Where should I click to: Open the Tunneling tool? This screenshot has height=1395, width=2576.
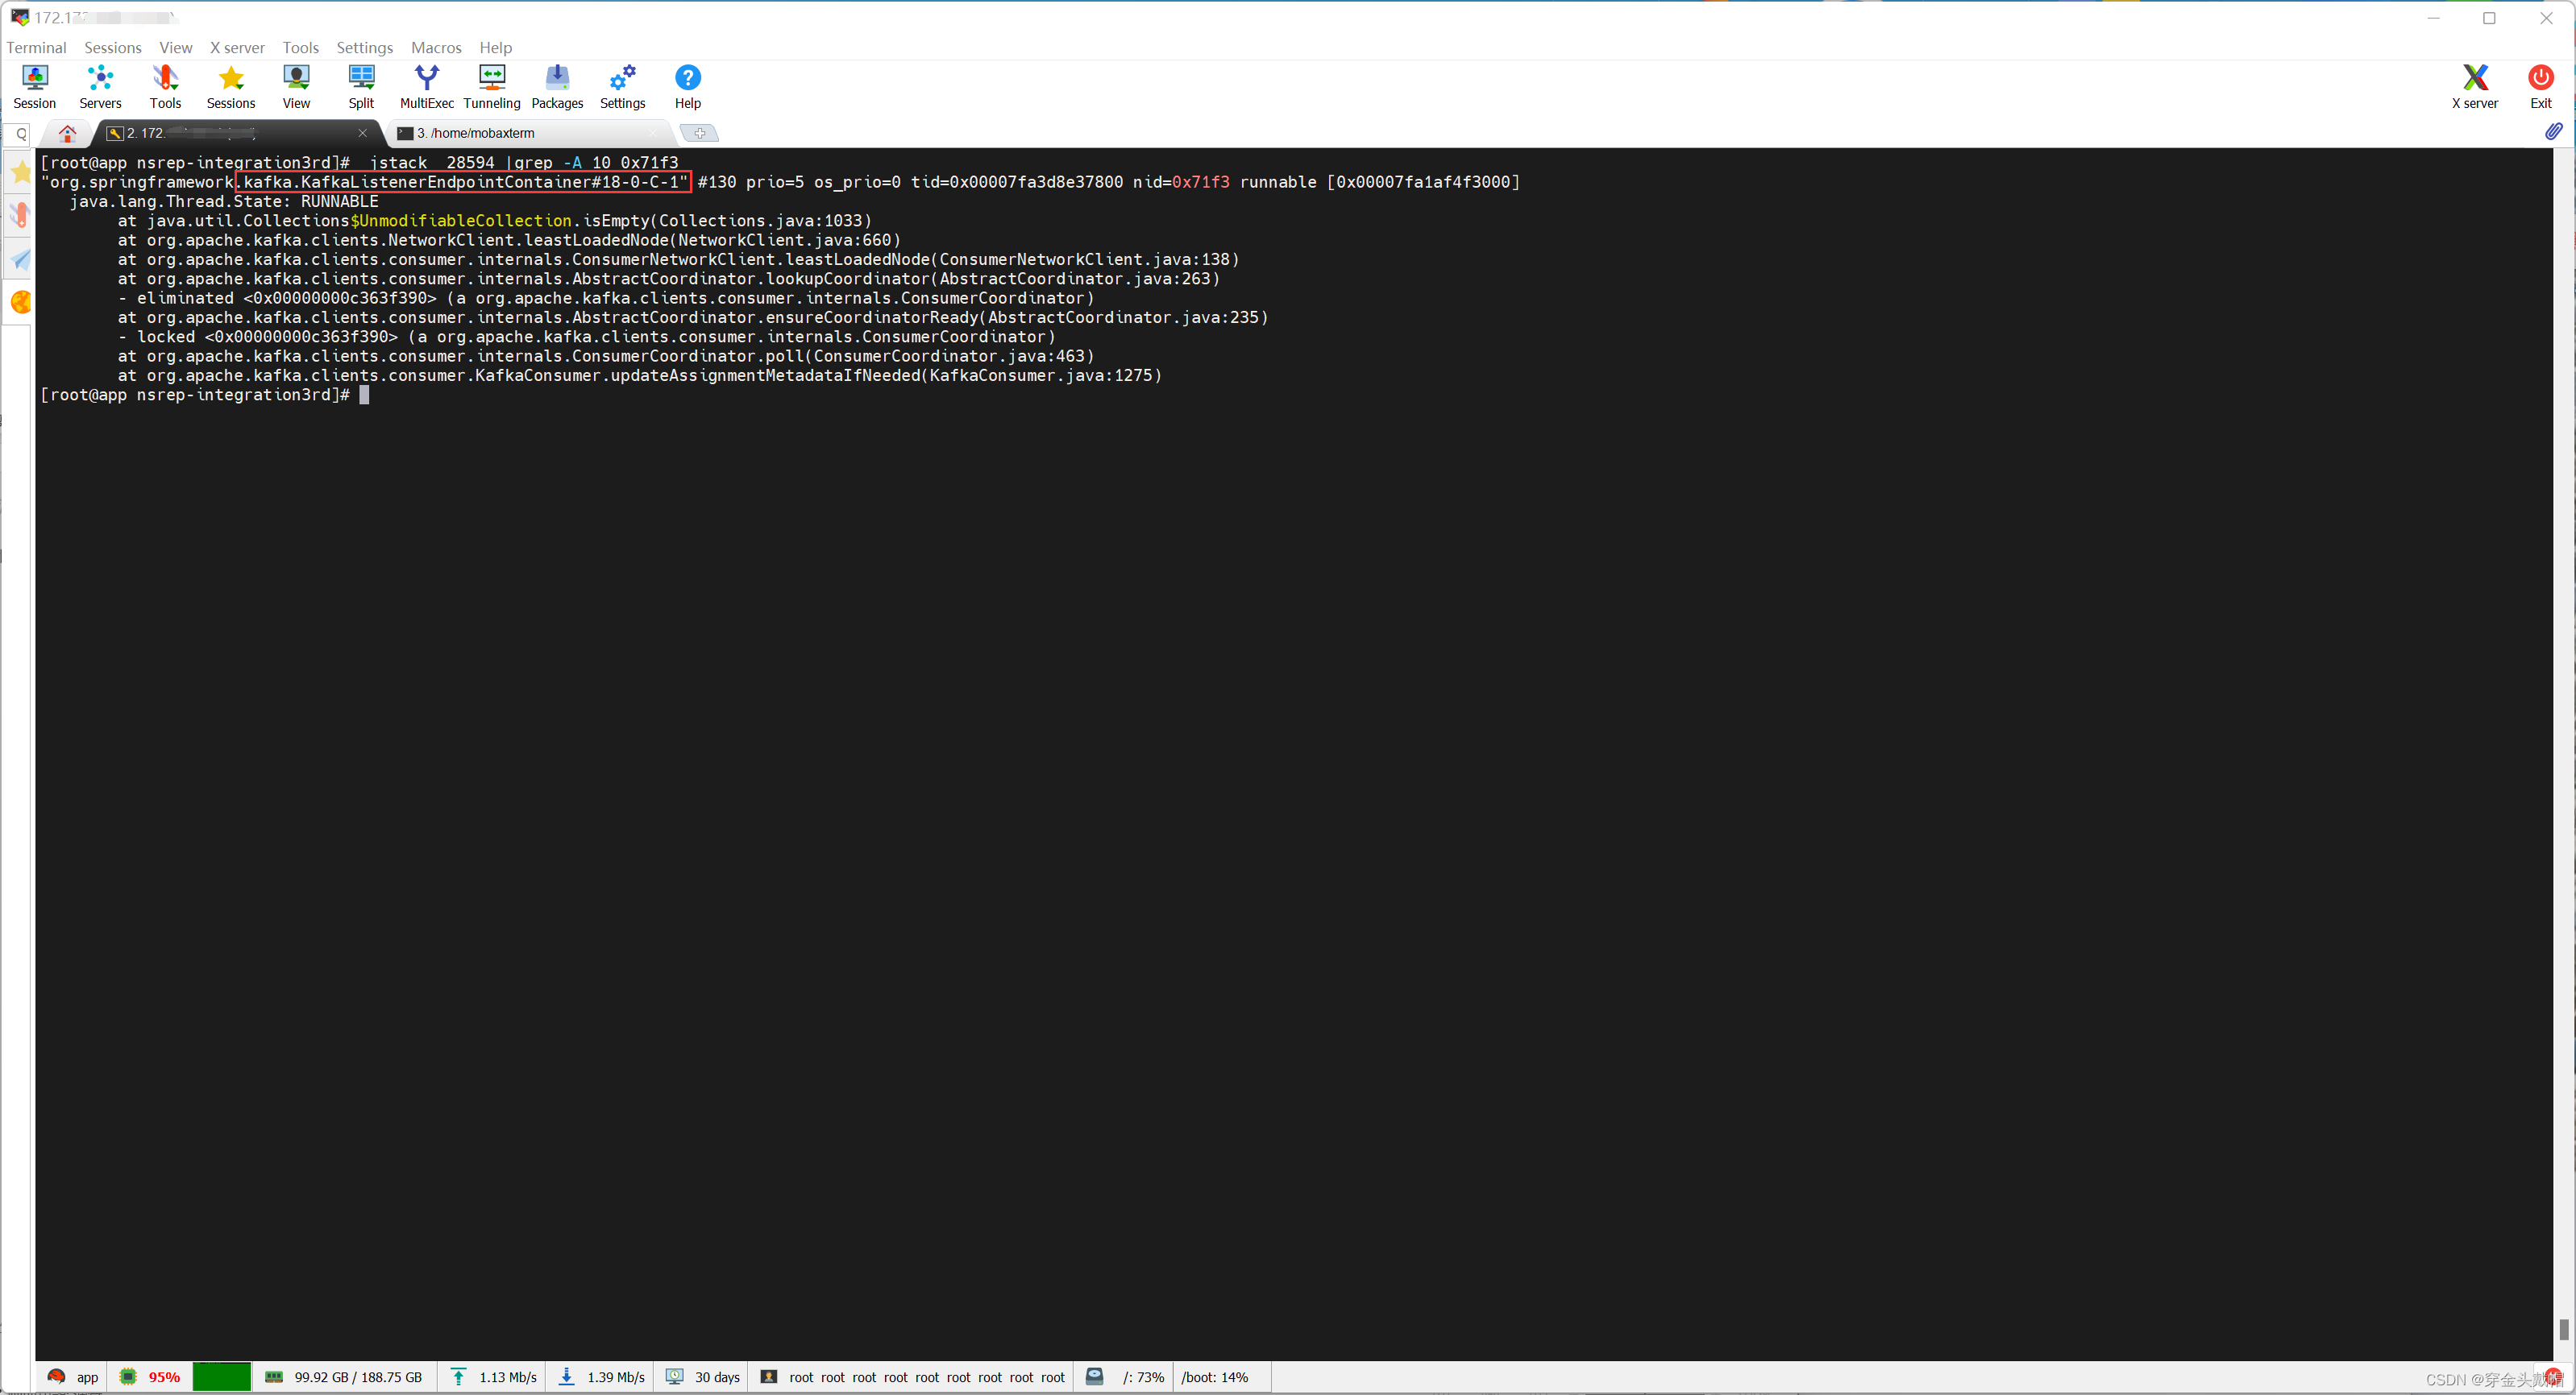491,86
